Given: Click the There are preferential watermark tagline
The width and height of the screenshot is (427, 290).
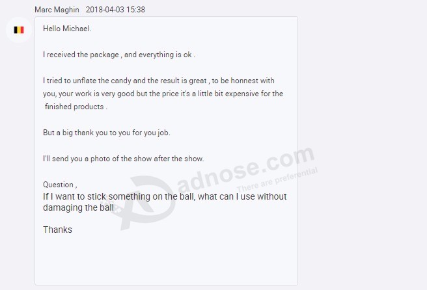Looking at the screenshot, I should (277, 179).
